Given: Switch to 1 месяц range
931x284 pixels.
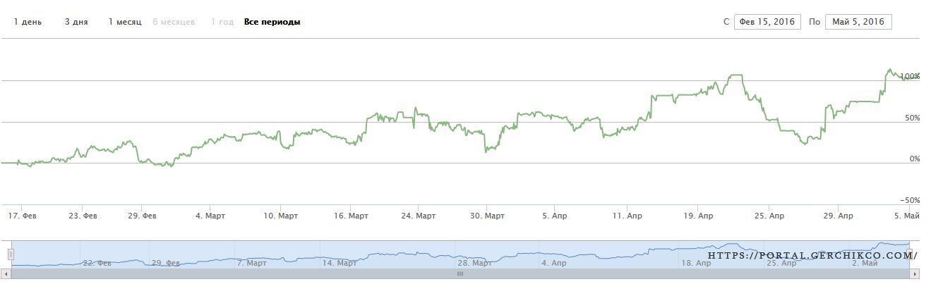Looking at the screenshot, I should tap(125, 22).
